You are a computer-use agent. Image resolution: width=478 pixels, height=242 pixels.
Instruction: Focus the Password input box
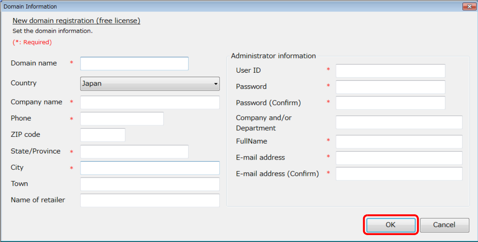pos(390,87)
